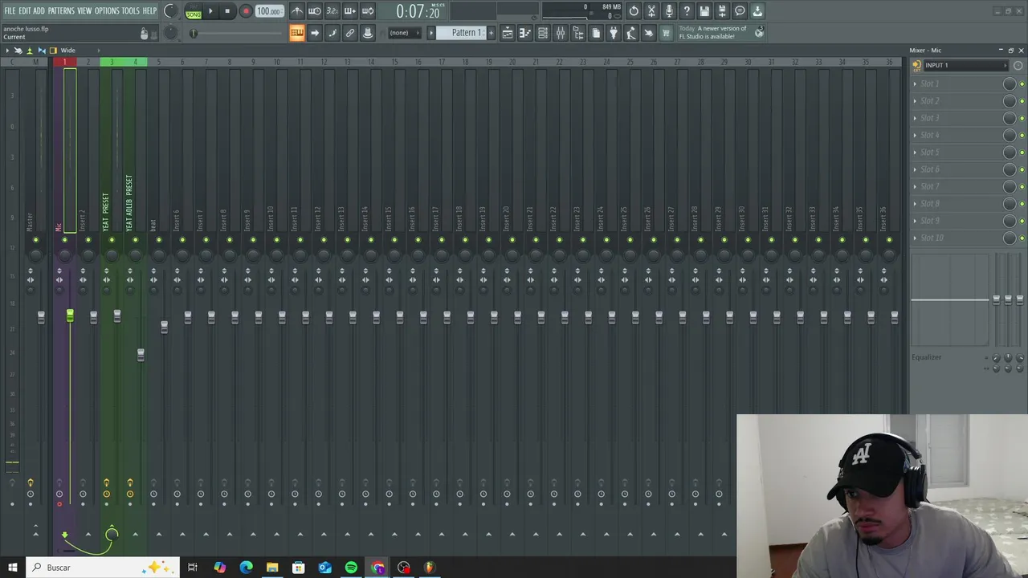
Task: Open the channel rack icon in toolbar
Action: 542,33
